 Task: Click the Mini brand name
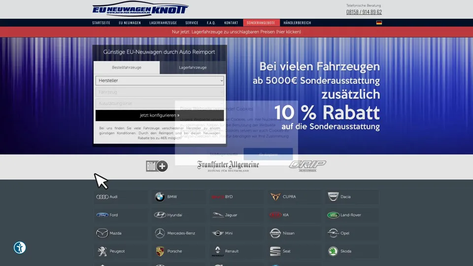pyautogui.click(x=229, y=233)
